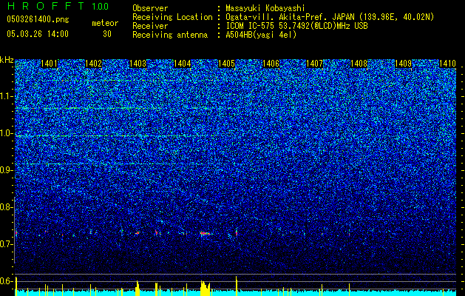
Task: Click the 1404 time marker
Action: point(182,64)
